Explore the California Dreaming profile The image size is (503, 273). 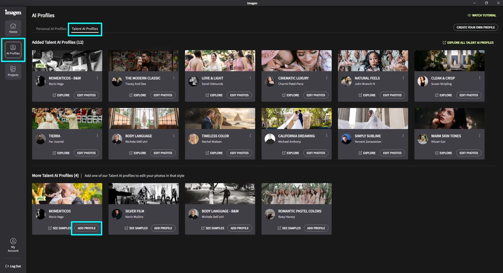pyautogui.click(x=291, y=153)
